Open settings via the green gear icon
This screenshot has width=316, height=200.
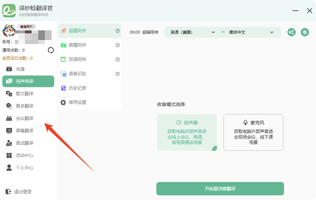[305, 32]
